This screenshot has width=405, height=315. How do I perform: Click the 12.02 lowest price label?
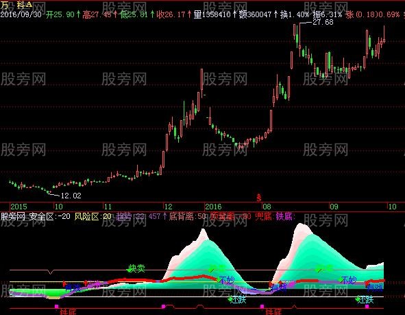pyautogui.click(x=71, y=196)
